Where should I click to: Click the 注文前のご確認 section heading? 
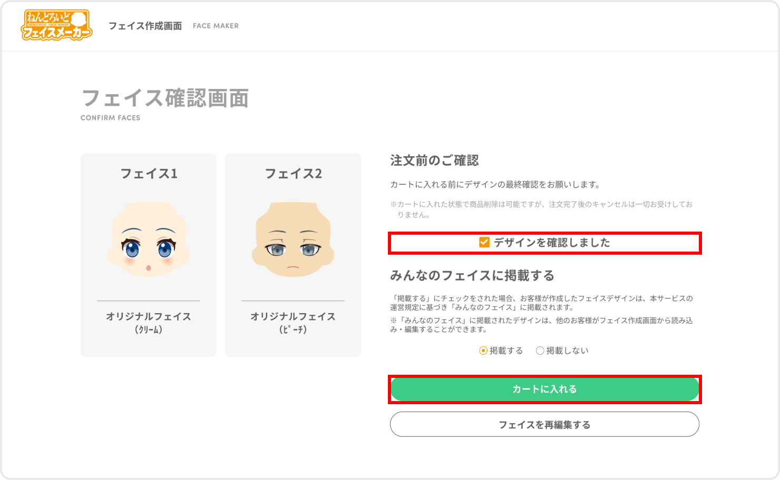(434, 161)
